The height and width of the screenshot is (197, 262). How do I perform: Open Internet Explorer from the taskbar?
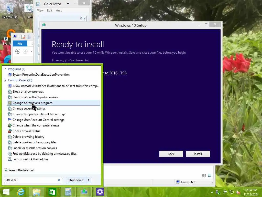(x=21, y=192)
